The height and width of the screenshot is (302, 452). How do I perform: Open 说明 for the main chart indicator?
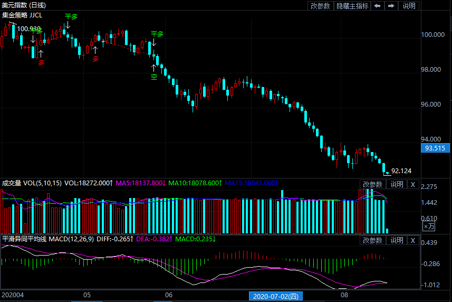pyautogui.click(x=409, y=6)
